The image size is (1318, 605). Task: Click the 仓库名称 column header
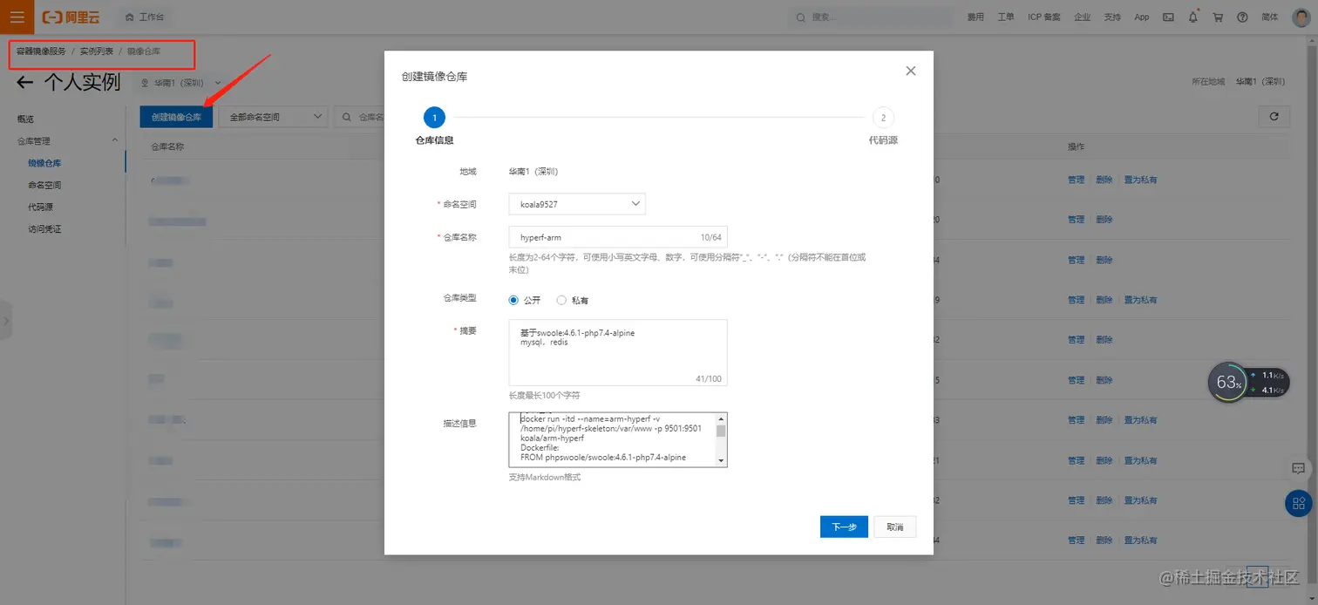[x=167, y=146]
